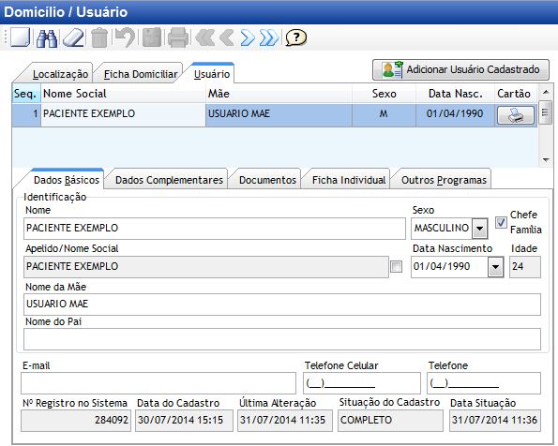
Task: Click the printer icon in toolbar
Action: click(x=178, y=37)
